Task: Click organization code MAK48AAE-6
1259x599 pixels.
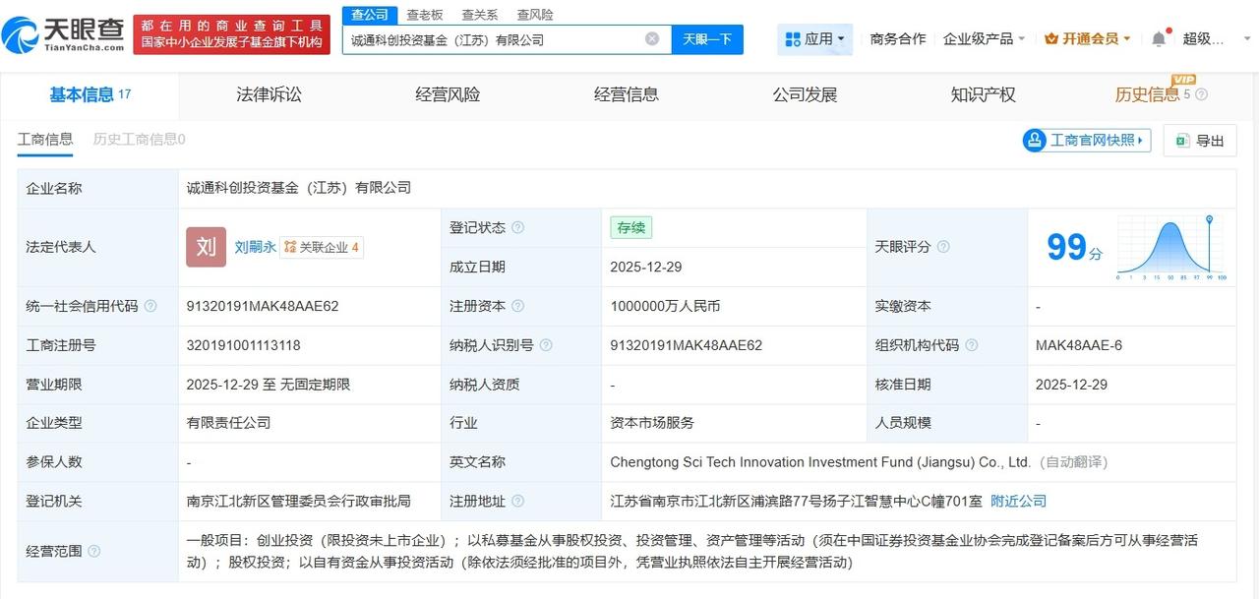Action: 1079,345
